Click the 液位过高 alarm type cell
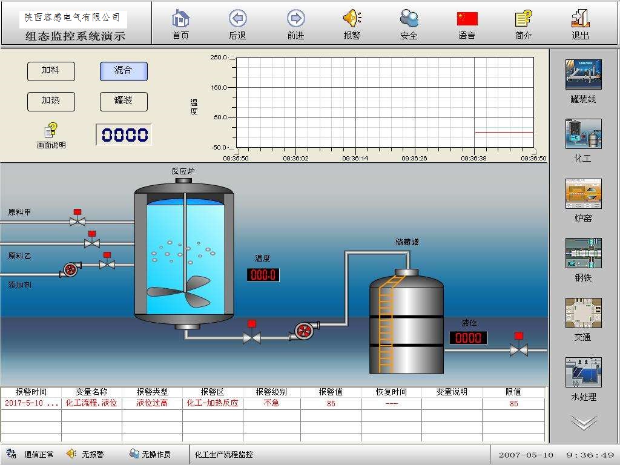This screenshot has width=620, height=465. [152, 403]
